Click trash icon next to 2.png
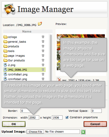Viewport: 109px width, 137px height. coord(43,65)
